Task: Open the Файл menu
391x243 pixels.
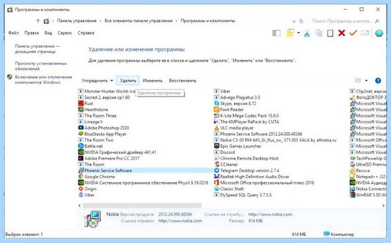Action: coord(13,33)
